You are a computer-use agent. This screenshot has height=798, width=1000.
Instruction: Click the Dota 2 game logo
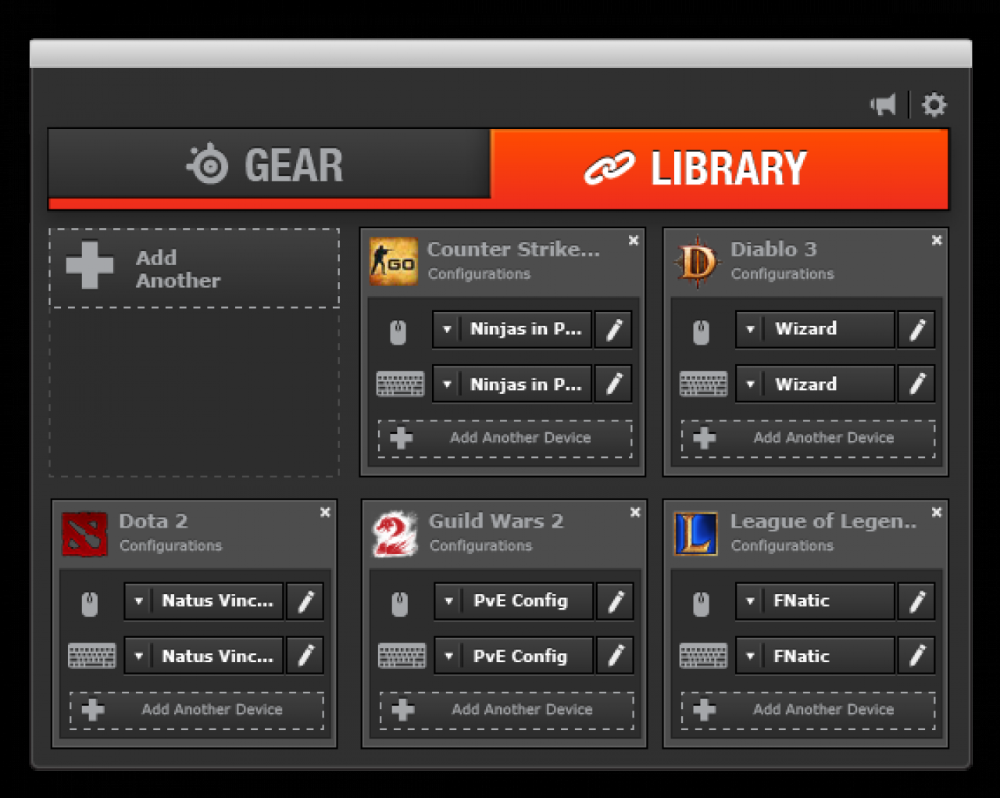click(84, 535)
